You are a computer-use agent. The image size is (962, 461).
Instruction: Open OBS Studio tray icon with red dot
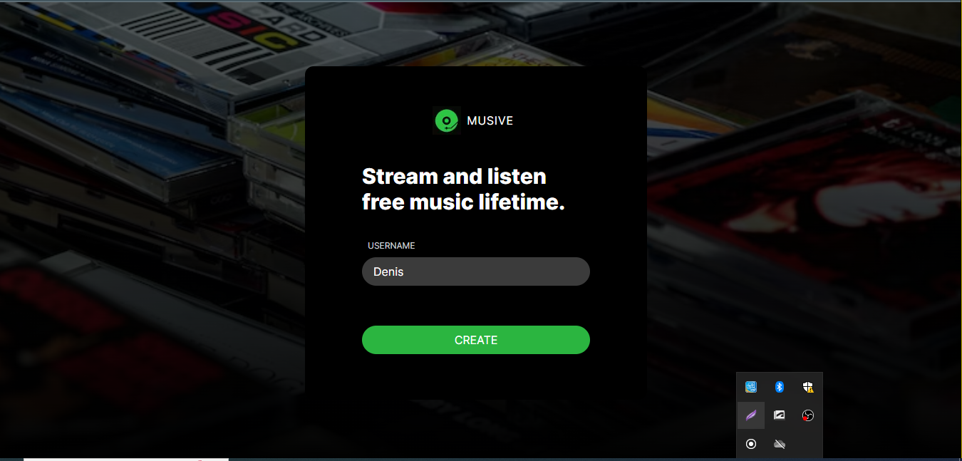pyautogui.click(x=807, y=415)
